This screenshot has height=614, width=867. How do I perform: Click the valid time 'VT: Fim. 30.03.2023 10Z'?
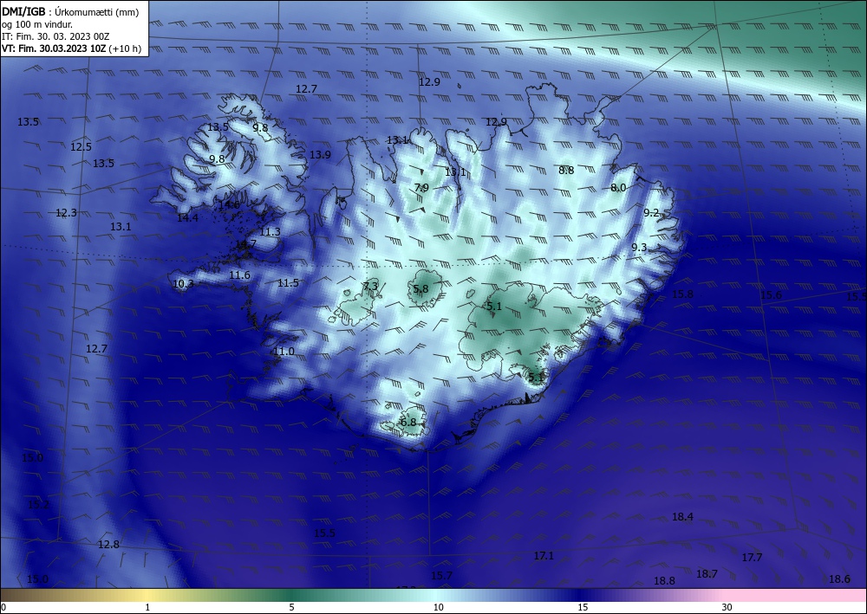[54, 48]
